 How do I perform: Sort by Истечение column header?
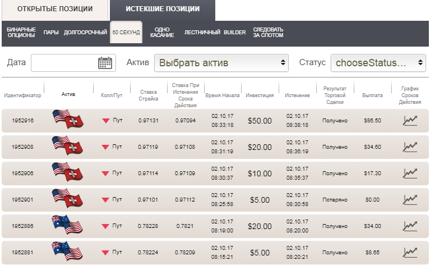(x=297, y=95)
